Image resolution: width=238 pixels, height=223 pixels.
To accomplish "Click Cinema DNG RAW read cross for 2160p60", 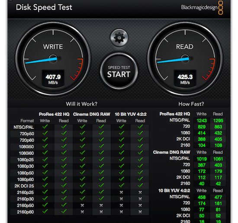I will [x=101, y=212].
